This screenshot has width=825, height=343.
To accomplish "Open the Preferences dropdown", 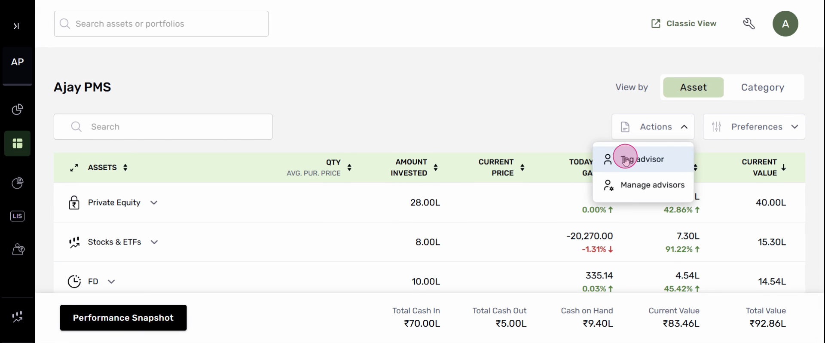I will [x=754, y=127].
